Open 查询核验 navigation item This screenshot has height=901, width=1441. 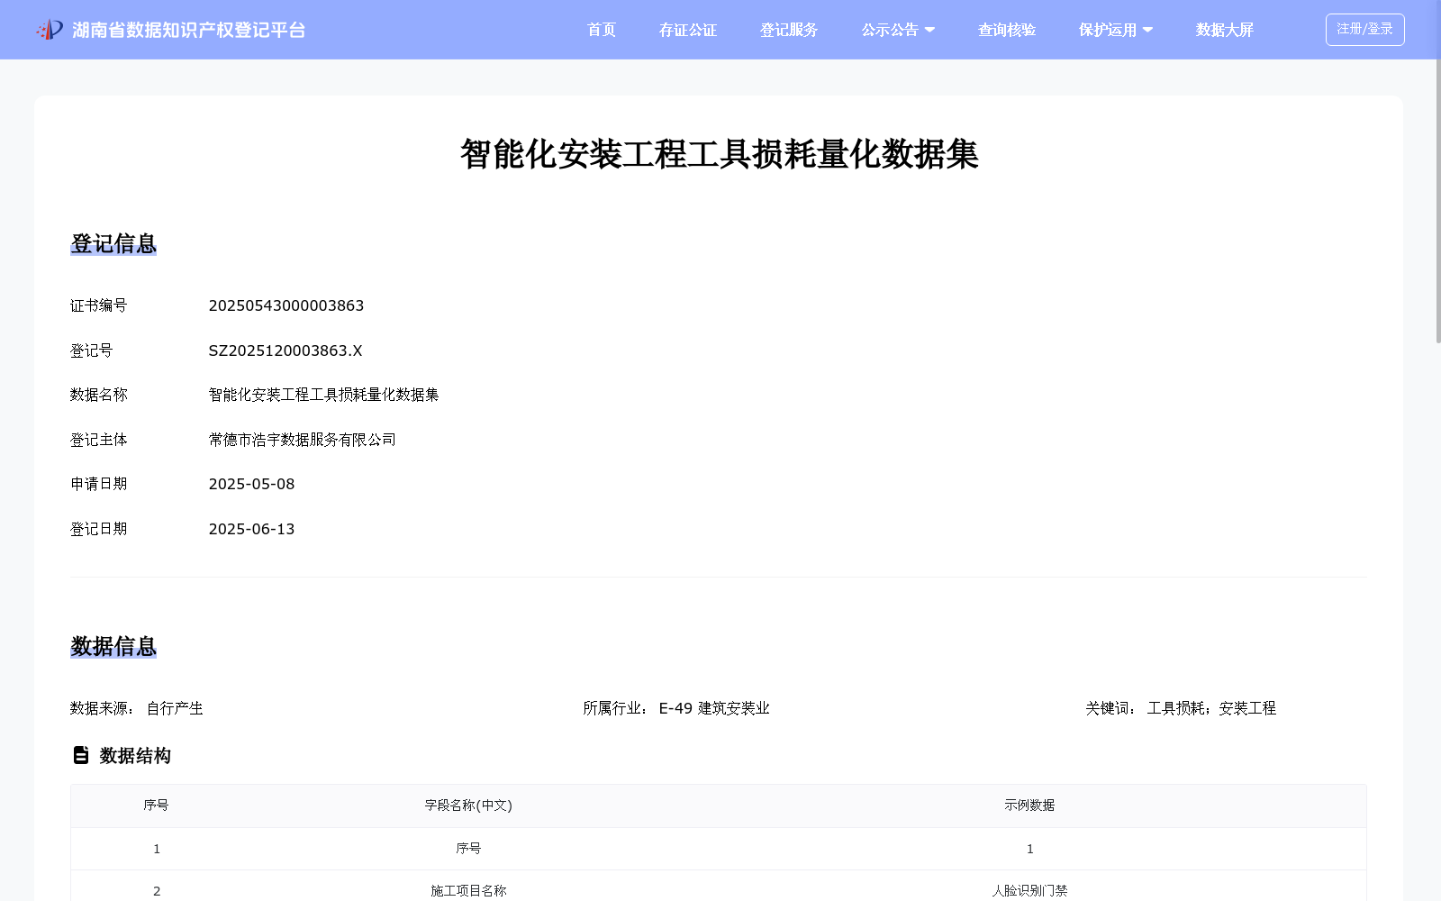[x=1007, y=30]
